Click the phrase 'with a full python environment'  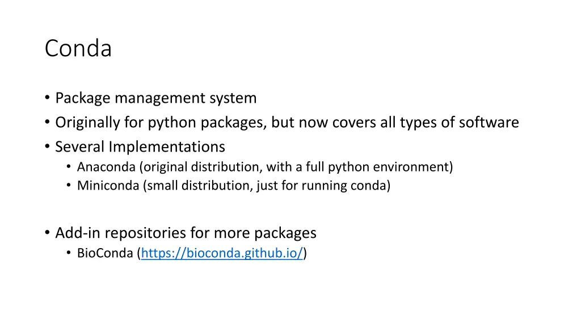click(357, 167)
